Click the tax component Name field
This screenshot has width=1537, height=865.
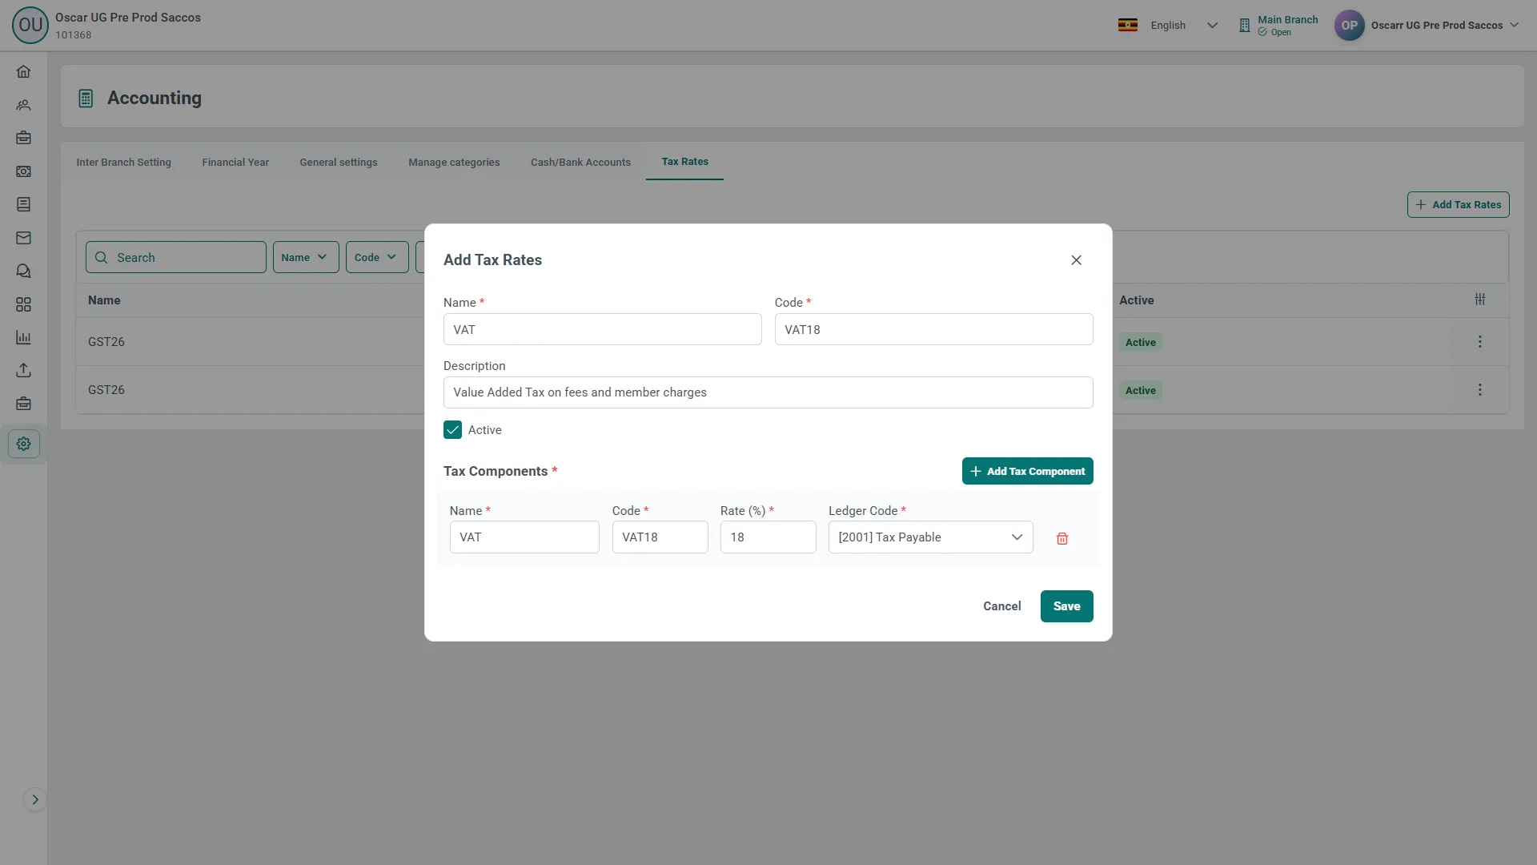[524, 537]
